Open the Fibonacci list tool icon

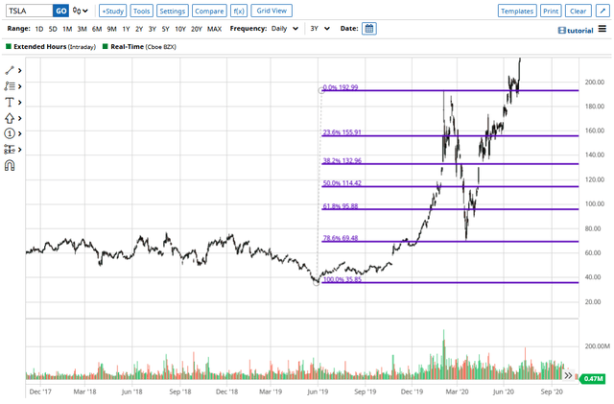coord(10,86)
